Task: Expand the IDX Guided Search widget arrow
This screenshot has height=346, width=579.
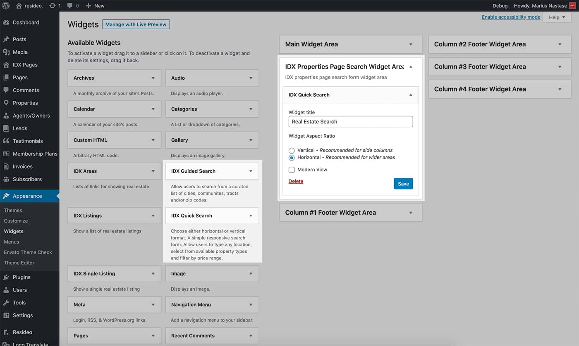Action: pos(251,171)
